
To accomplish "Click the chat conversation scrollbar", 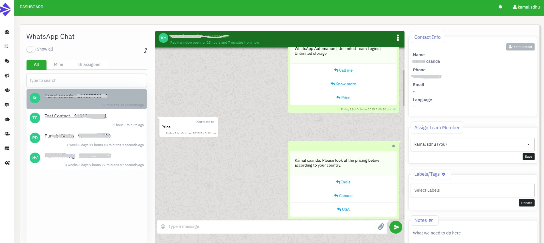I will (x=404, y=88).
